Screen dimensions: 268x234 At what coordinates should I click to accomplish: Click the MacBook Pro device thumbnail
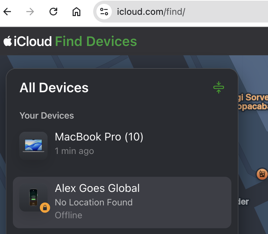33,146
